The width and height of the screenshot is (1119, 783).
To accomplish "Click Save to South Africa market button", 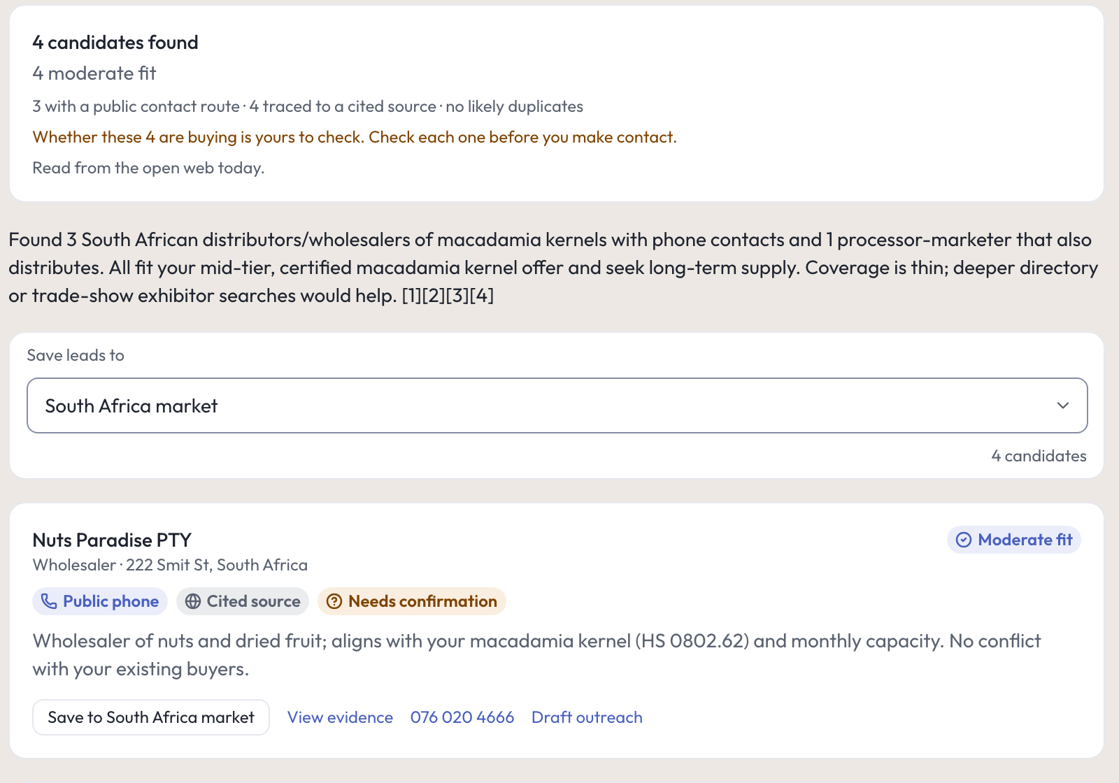I will pos(151,717).
